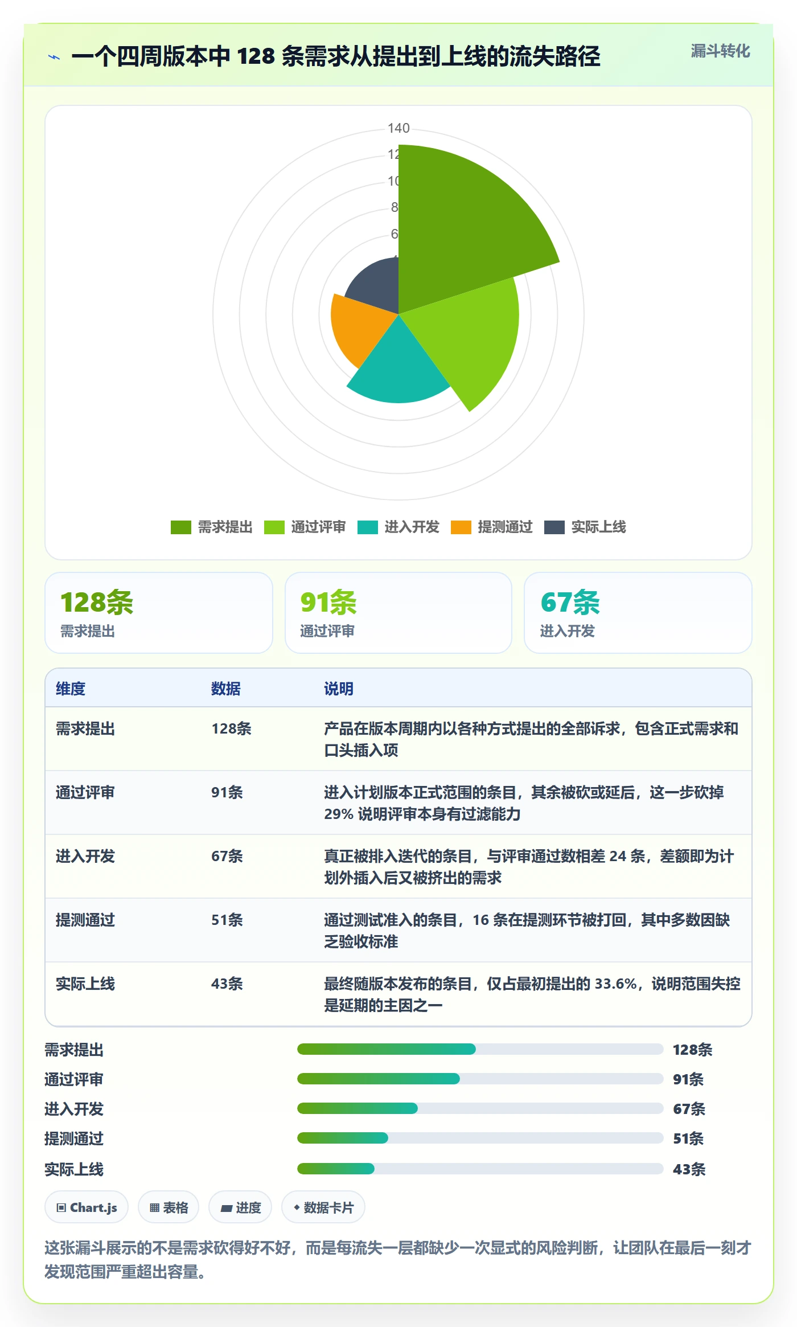
Task: Toggle the 提测通过 legend entry
Action: click(492, 527)
